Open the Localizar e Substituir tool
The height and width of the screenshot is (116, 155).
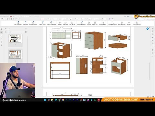click(x=113, y=23)
